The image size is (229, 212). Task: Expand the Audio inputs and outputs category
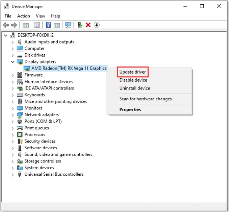coord(13,42)
